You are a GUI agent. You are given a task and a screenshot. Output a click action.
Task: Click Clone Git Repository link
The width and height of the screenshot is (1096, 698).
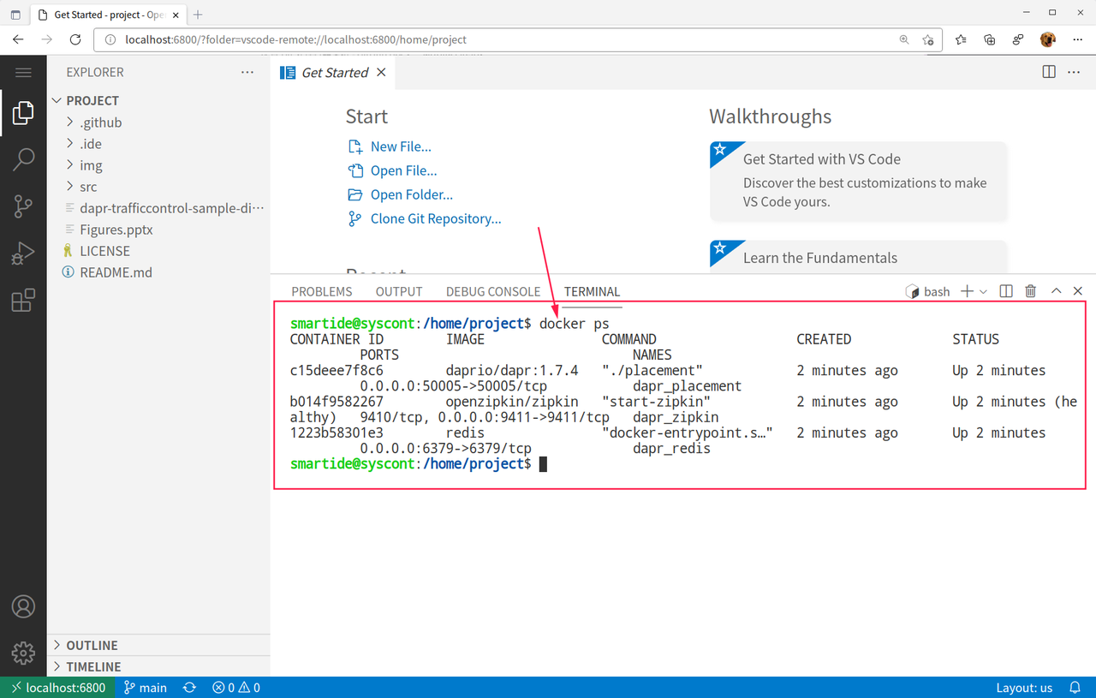(x=425, y=218)
